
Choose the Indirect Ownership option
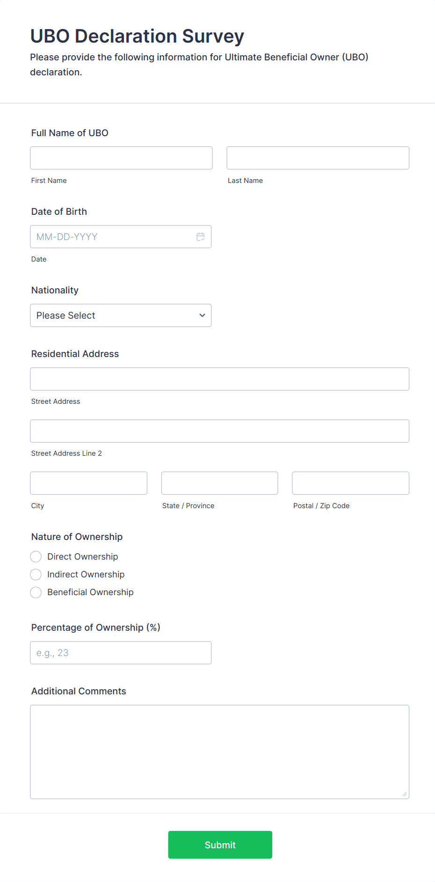click(36, 575)
